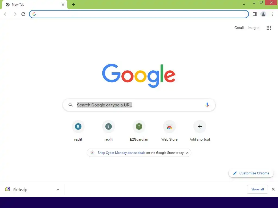Screen dimensions: 278x208
Task: Open the profile avatar icon
Action: coord(263,14)
